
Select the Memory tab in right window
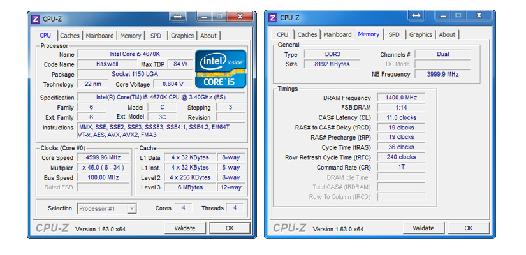click(x=369, y=34)
